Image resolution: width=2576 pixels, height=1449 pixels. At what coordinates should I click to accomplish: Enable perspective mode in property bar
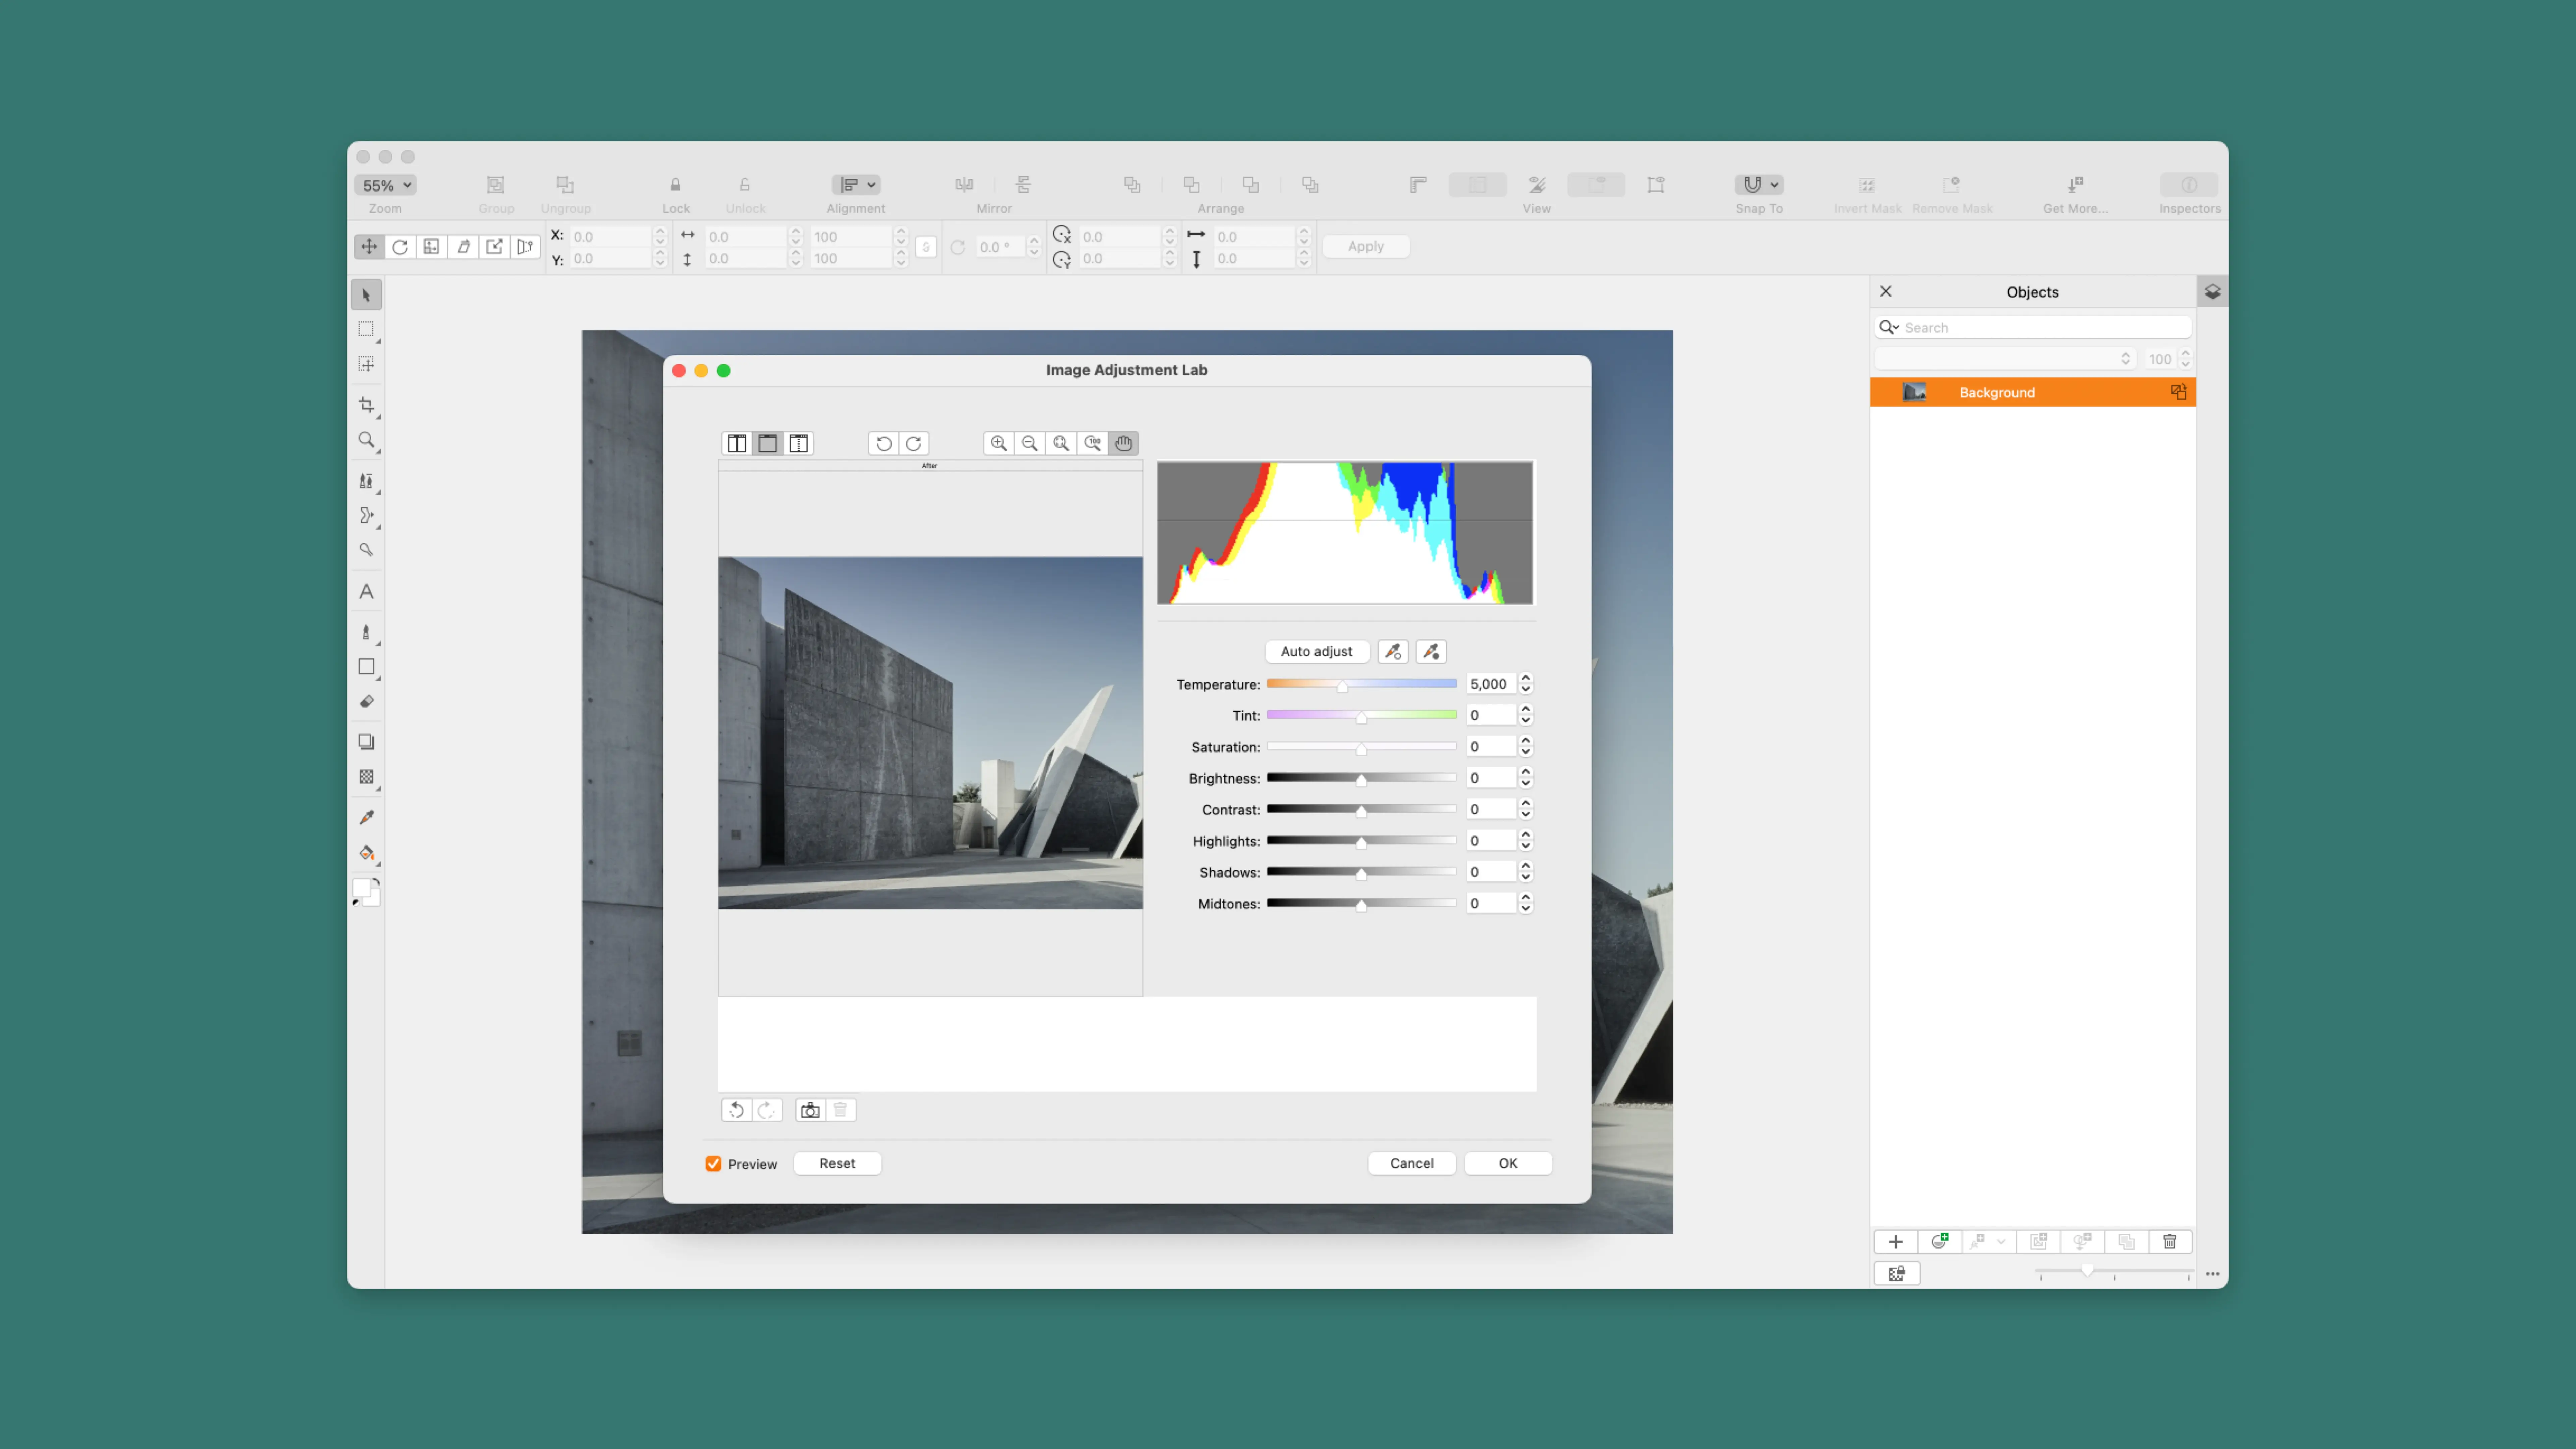[525, 247]
